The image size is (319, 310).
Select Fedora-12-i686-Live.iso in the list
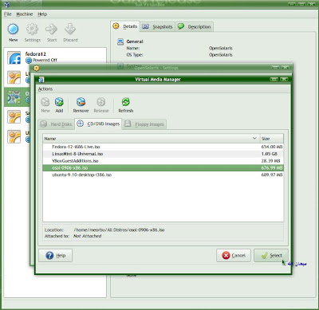click(76, 147)
